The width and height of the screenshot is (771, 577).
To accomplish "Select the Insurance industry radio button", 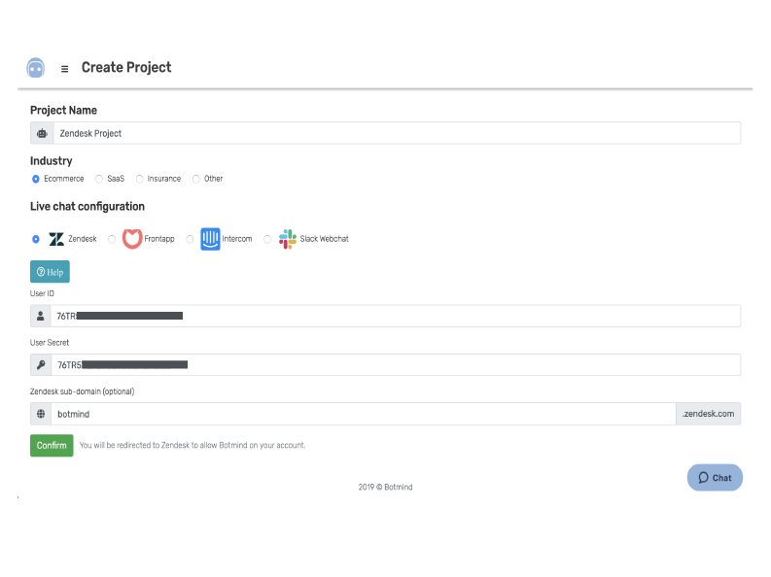I will 140,179.
